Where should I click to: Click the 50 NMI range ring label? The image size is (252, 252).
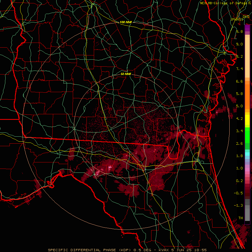coord(126,74)
